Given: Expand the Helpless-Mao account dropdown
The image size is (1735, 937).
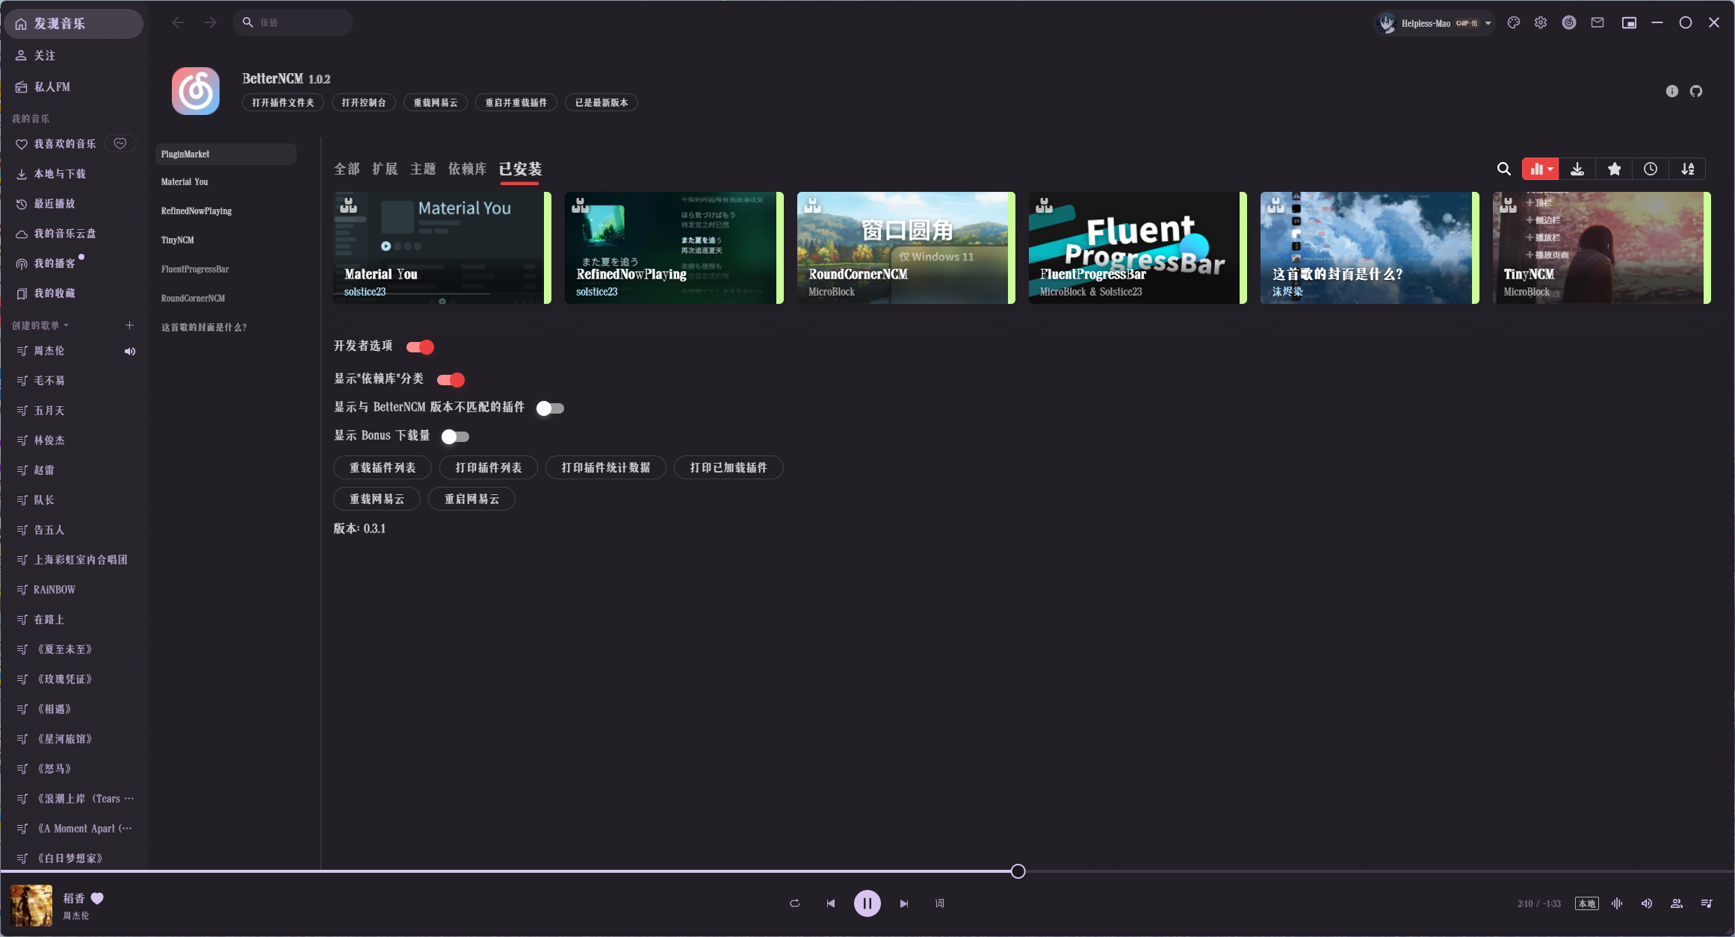Looking at the screenshot, I should click(x=1488, y=22).
